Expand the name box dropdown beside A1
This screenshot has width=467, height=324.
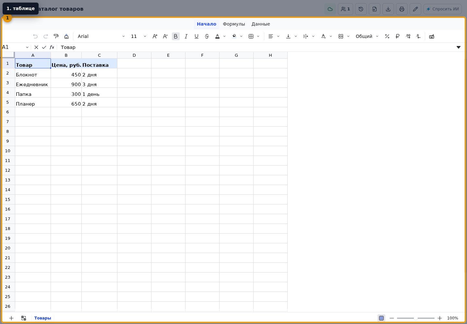point(27,47)
